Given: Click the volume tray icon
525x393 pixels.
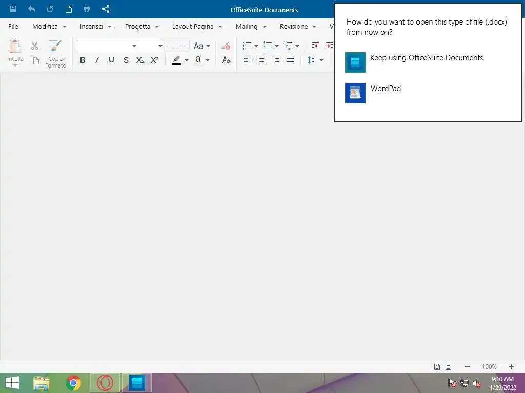Looking at the screenshot, I should (477, 383).
